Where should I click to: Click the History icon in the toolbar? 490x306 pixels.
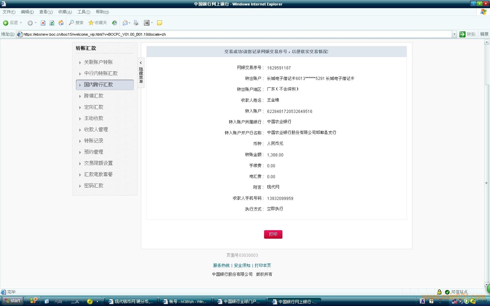click(x=115, y=23)
